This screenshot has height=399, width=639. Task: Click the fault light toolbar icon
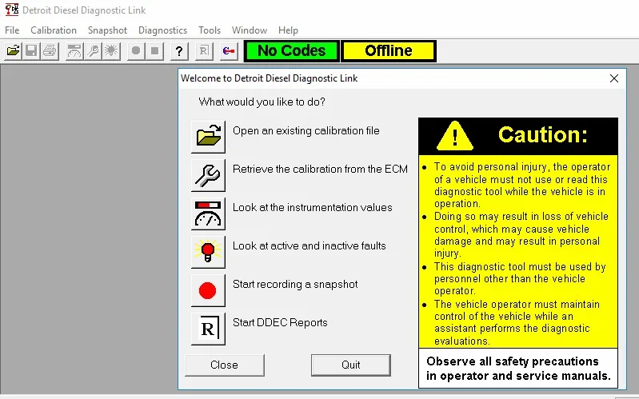[x=111, y=51]
